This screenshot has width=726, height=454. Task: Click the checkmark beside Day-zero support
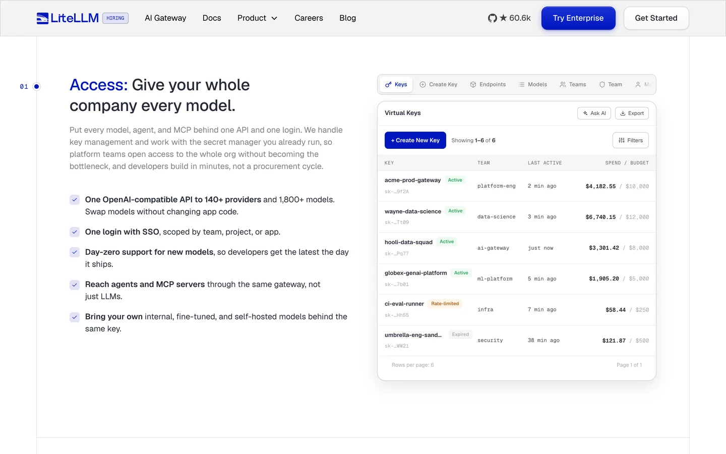(75, 252)
